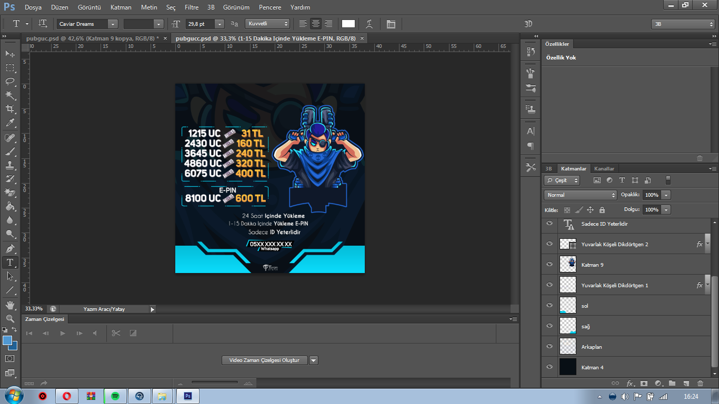Viewport: 719px width, 404px height.
Task: Hide the Katman 4 layer
Action: click(550, 367)
